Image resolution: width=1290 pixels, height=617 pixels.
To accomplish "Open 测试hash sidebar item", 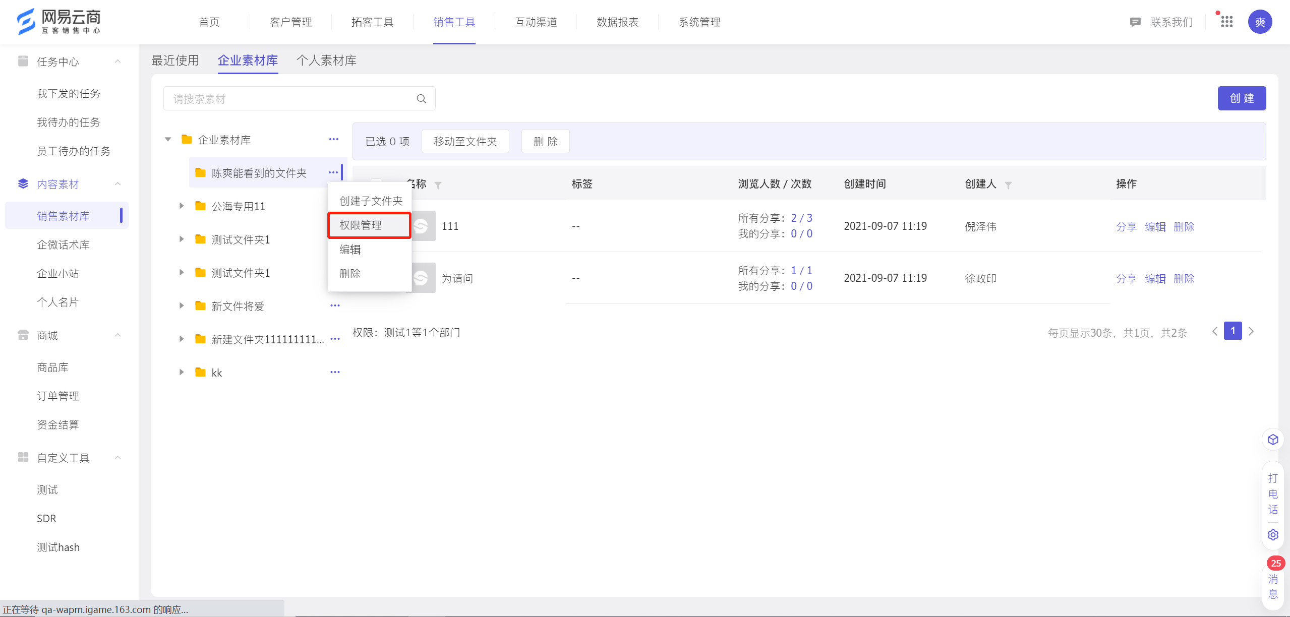I will tap(58, 547).
